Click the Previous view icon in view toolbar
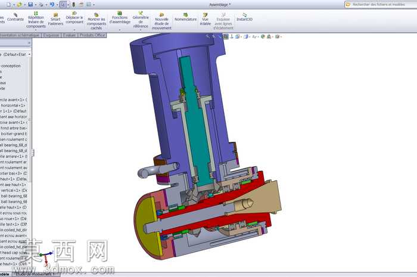 [220, 37]
